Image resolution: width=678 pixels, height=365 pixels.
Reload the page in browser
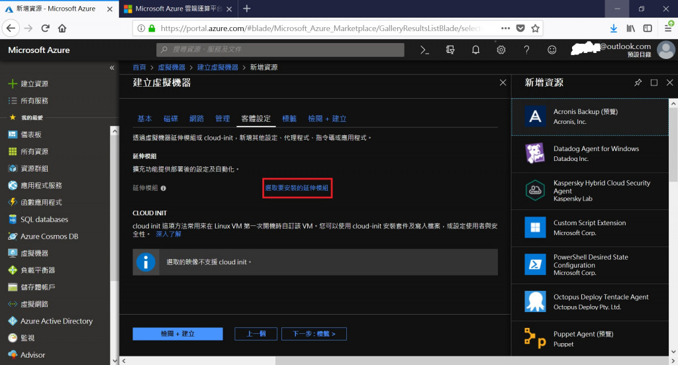(x=46, y=28)
